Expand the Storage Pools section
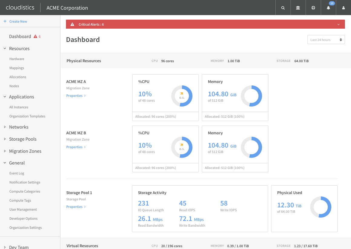This screenshot has width=351, height=249. coord(5,139)
